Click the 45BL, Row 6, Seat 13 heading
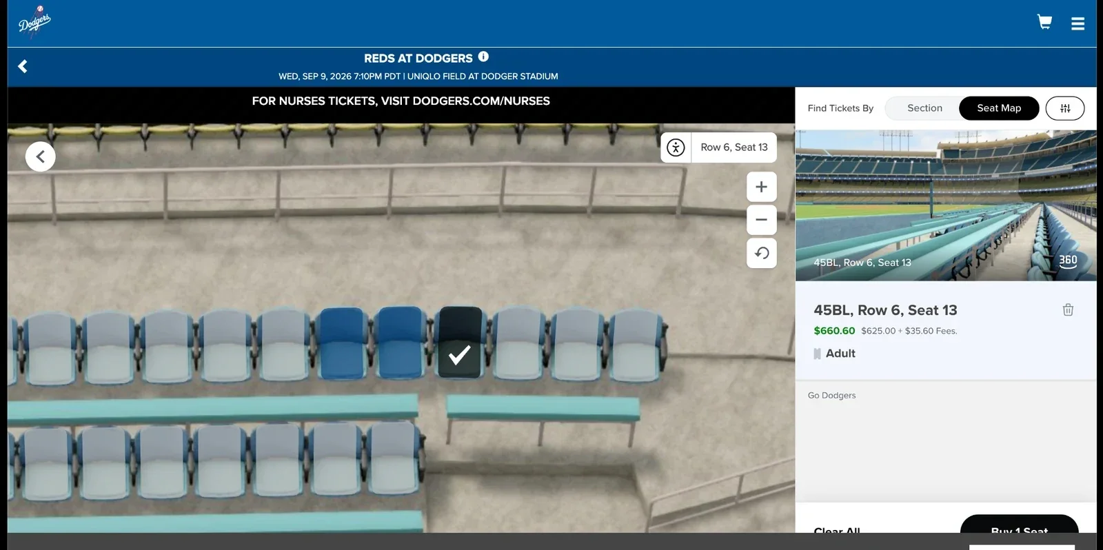The image size is (1103, 550). pos(885,310)
